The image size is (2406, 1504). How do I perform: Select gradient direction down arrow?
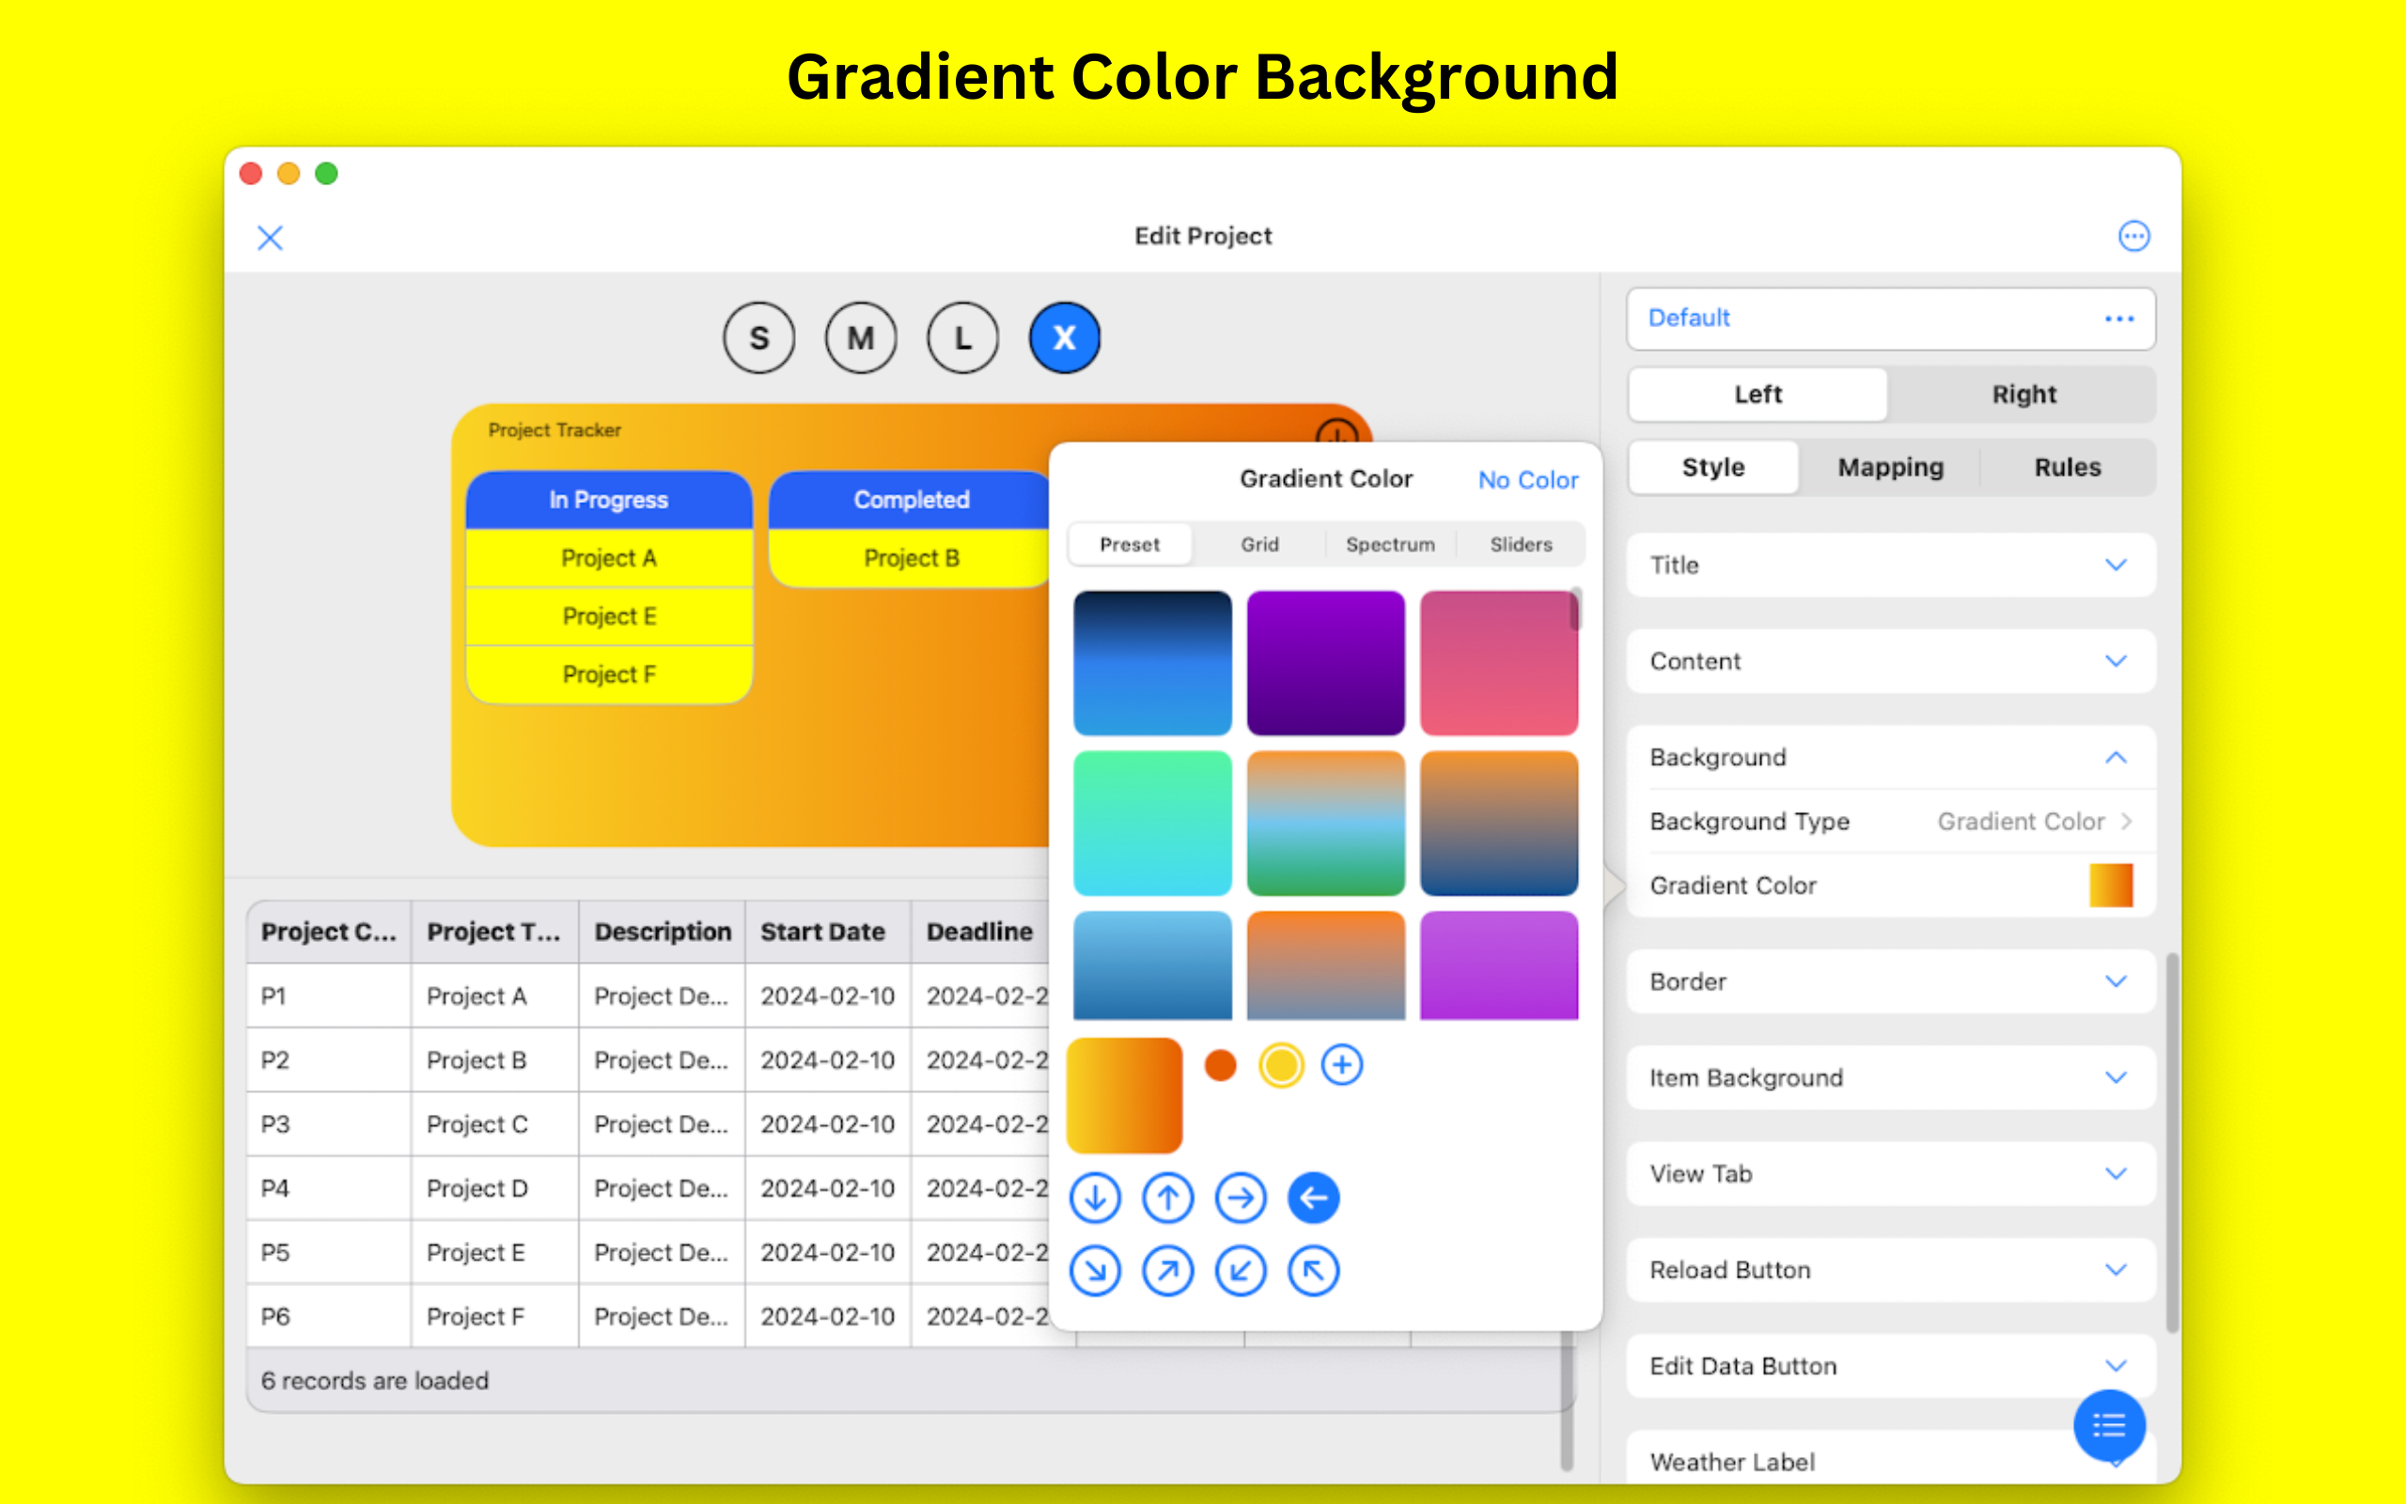(x=1095, y=1198)
